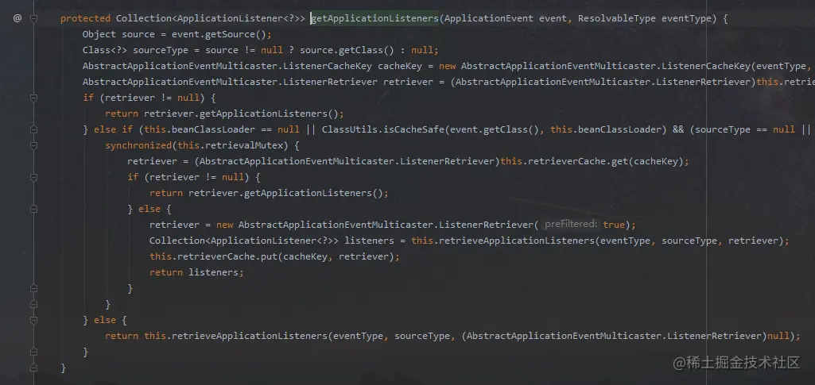
Task: Fold the first if (retriever != null) block
Action: 33,98
